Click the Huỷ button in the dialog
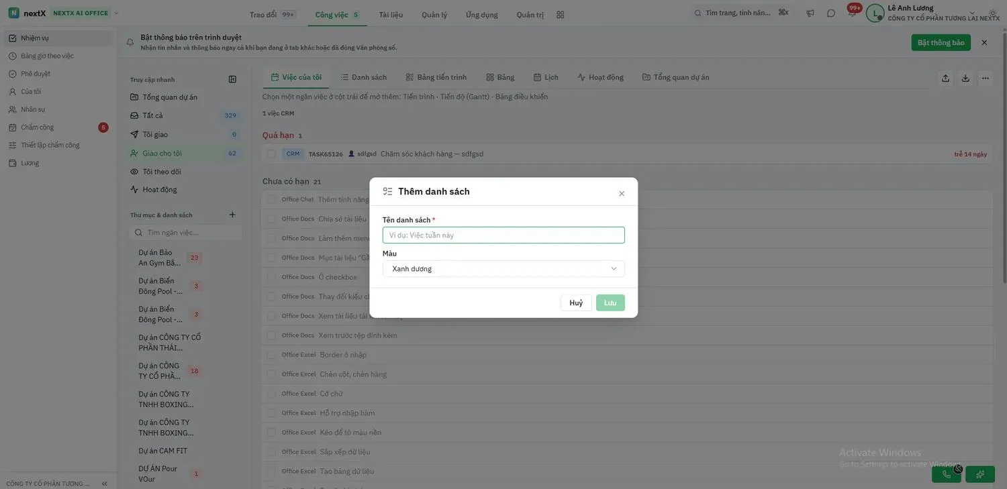Viewport: 1007px width, 489px height. coord(576,303)
